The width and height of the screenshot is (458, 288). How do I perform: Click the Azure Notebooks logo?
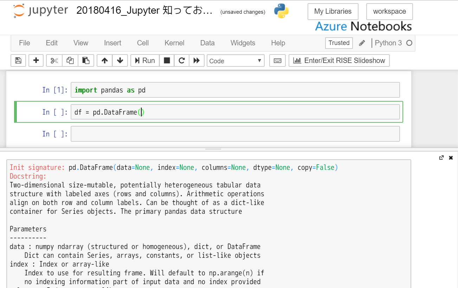363,26
